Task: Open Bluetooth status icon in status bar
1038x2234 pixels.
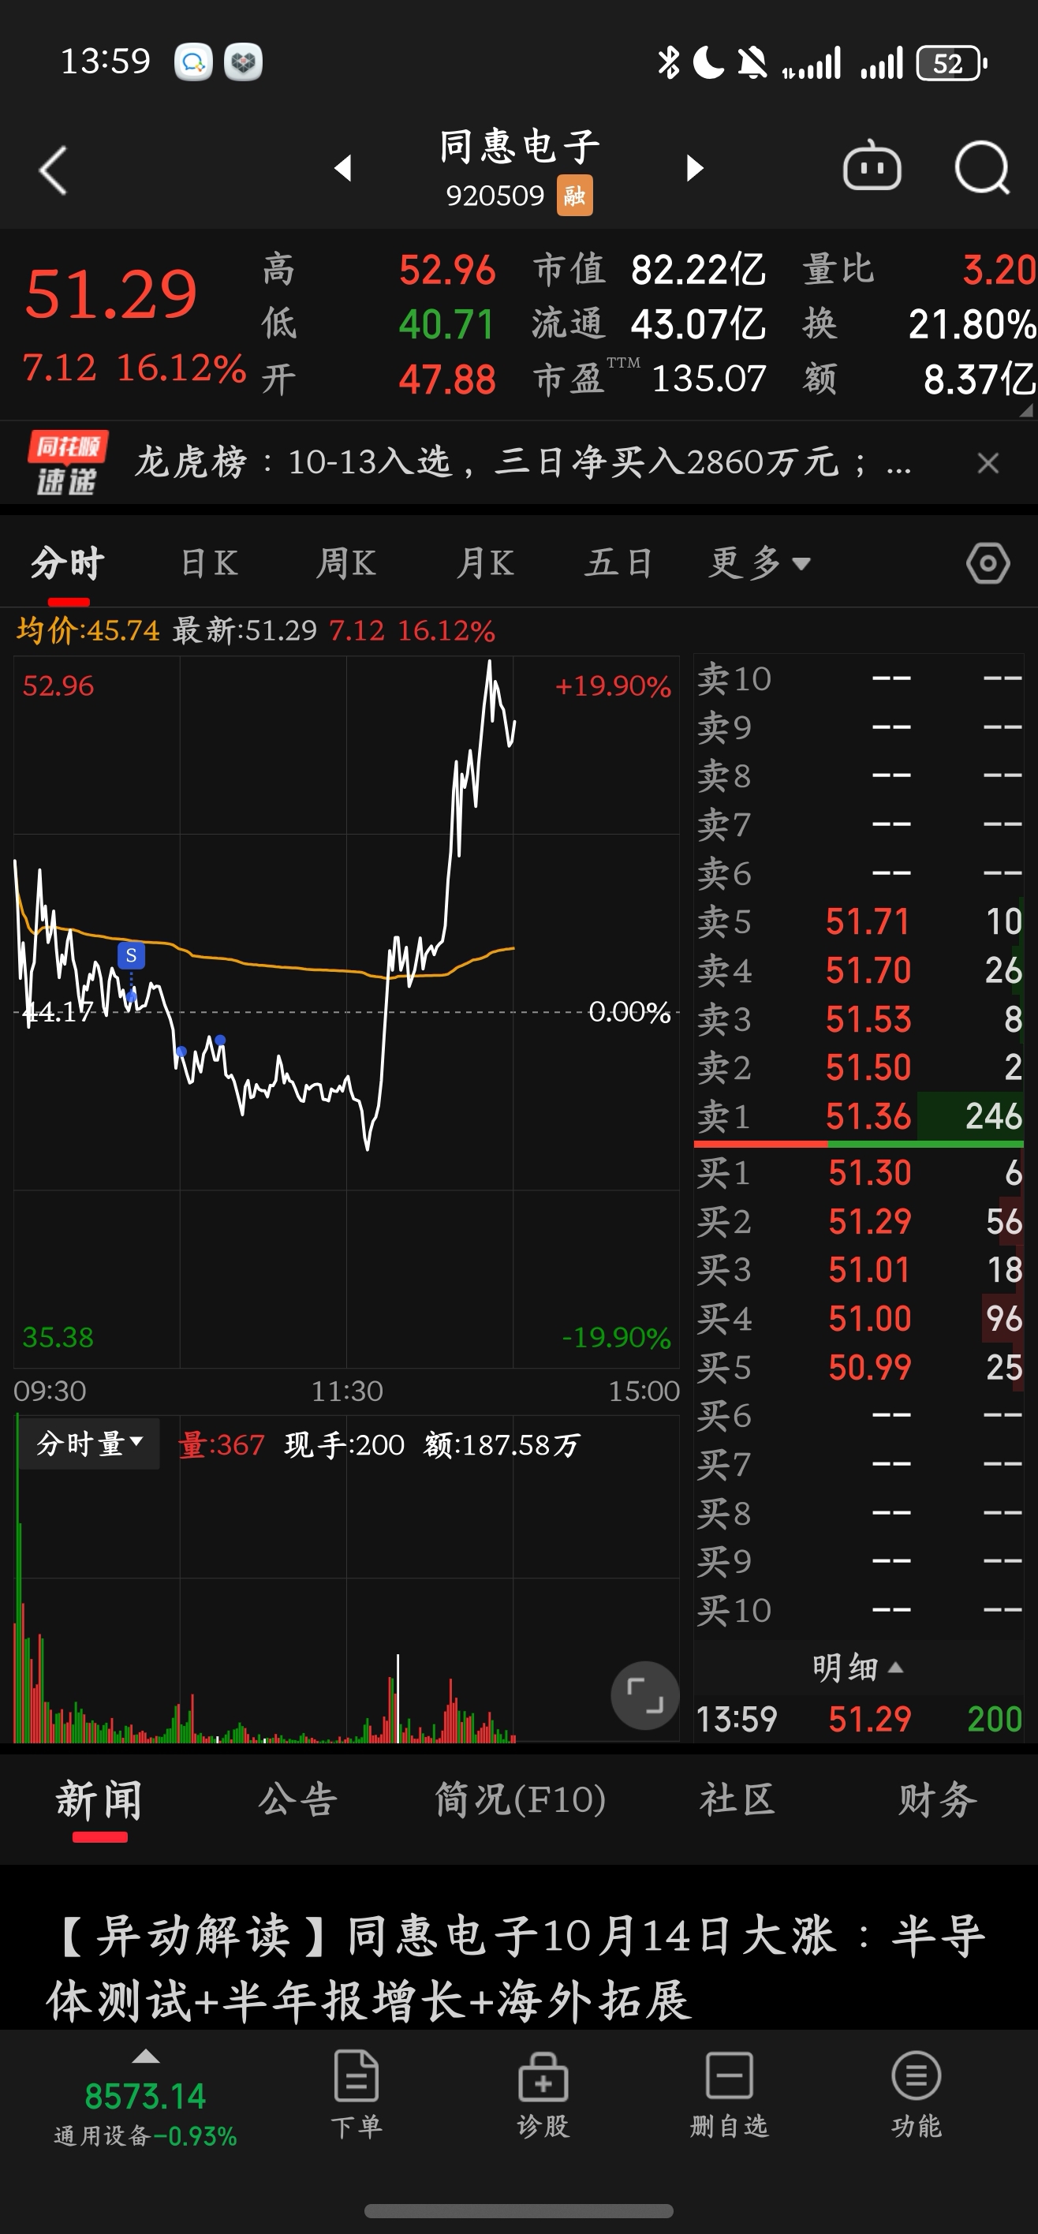Action: 669,62
